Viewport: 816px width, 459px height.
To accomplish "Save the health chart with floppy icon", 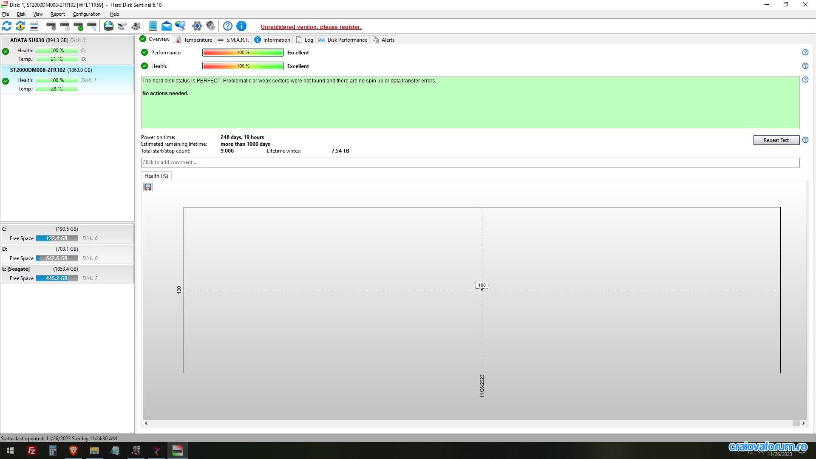I will pos(148,187).
